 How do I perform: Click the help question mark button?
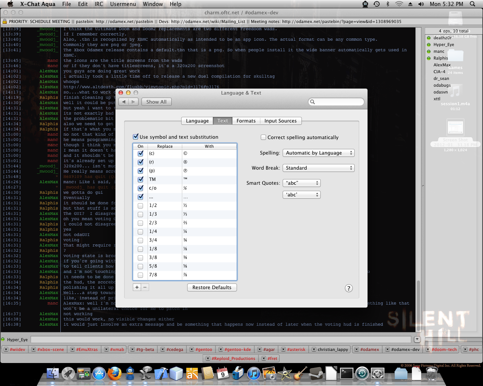349,288
